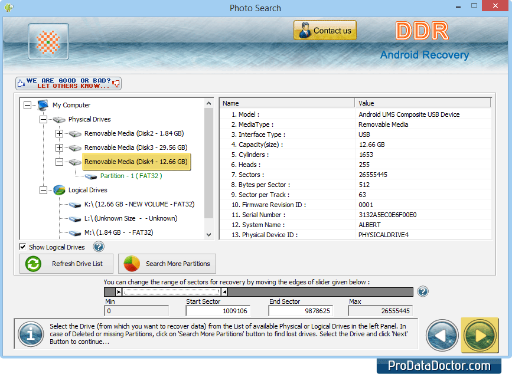Toggle the Show Logical Drives checkbox
Viewport: 512px width, 374px height.
click(22, 247)
